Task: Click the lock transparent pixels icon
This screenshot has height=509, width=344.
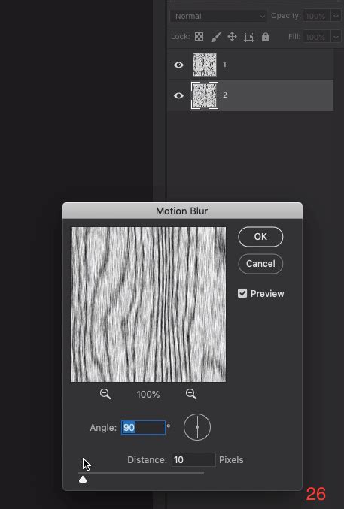Action: coord(199,37)
